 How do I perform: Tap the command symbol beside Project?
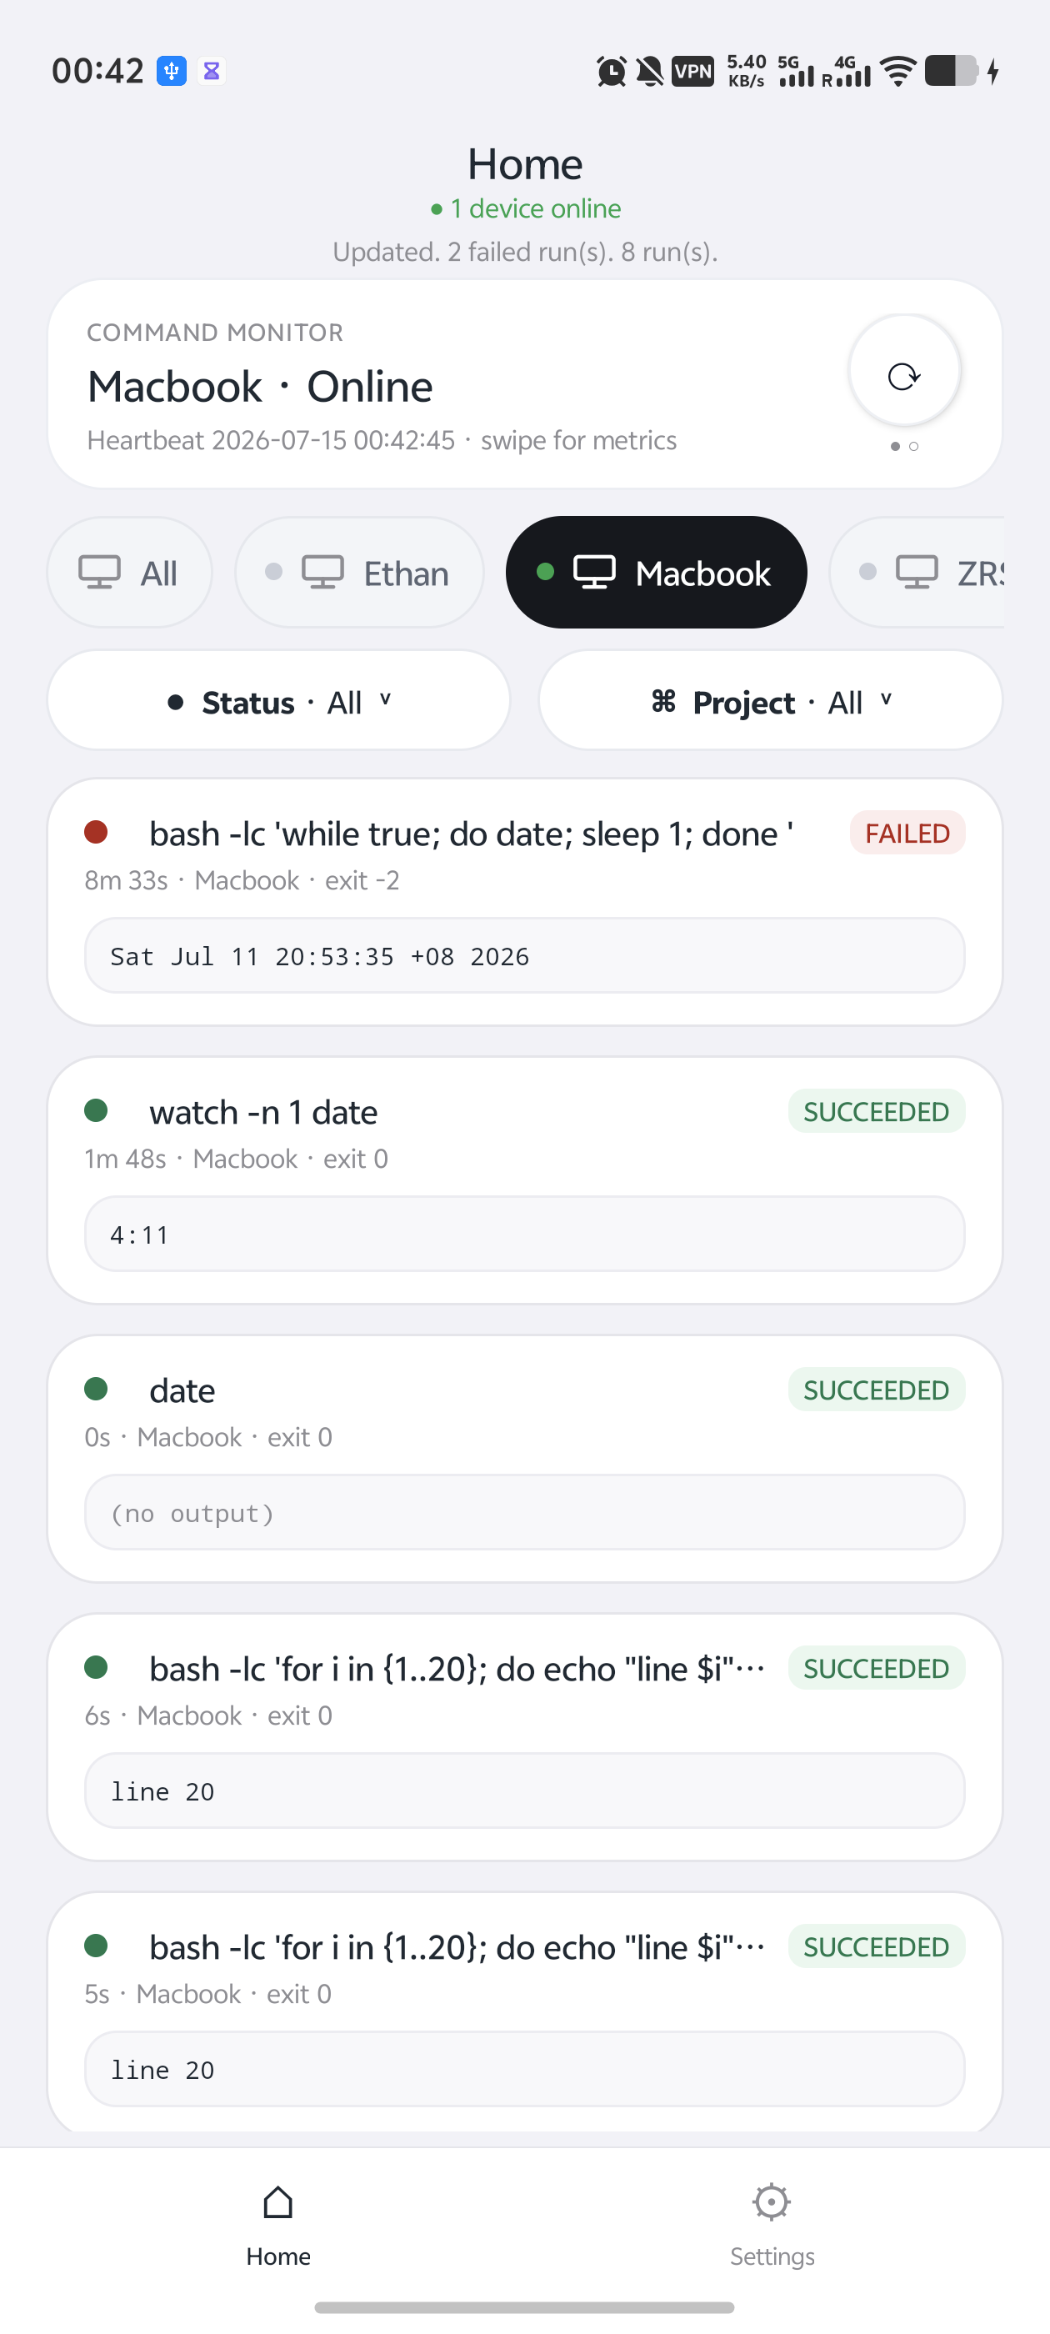(x=663, y=700)
